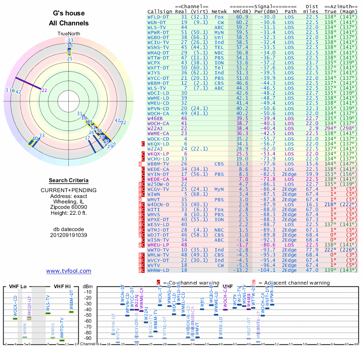Viewport: 362px width, 348px height.
Task: Click the WOCK-CD signal bar in VHF chart
Action: 15,319
